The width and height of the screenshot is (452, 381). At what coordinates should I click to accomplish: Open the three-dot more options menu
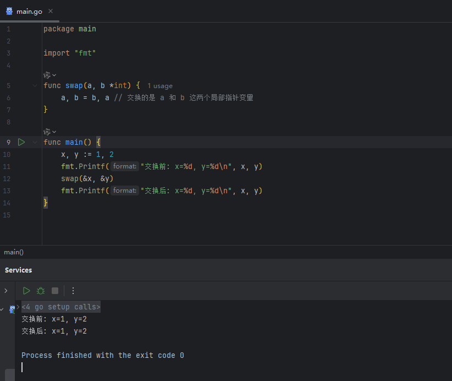point(73,291)
